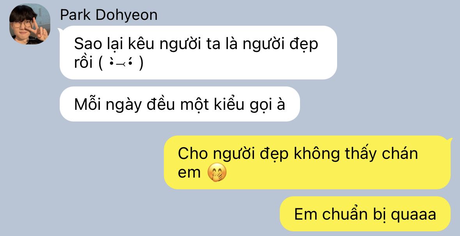This screenshot has height=236, width=460.
Task: Open Park Dohyeon's profile avatar
Action: (x=30, y=24)
